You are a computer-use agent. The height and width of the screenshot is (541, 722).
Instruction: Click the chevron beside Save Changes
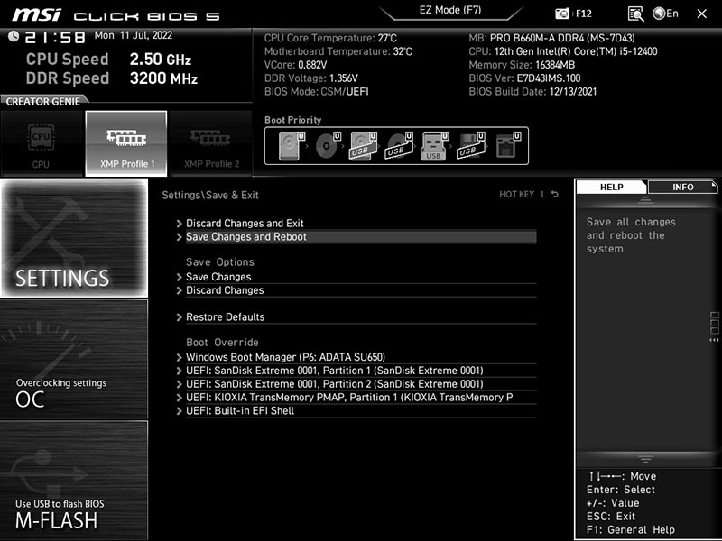click(x=179, y=277)
